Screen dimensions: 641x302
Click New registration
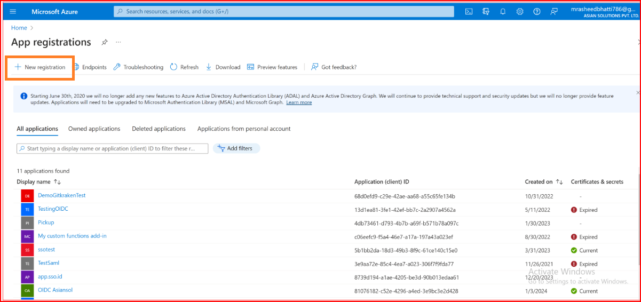[40, 67]
